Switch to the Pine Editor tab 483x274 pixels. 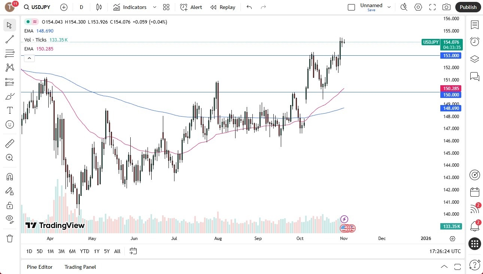pyautogui.click(x=40, y=267)
